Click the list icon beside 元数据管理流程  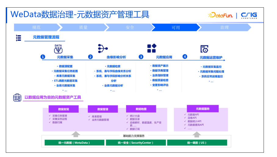point(19,38)
